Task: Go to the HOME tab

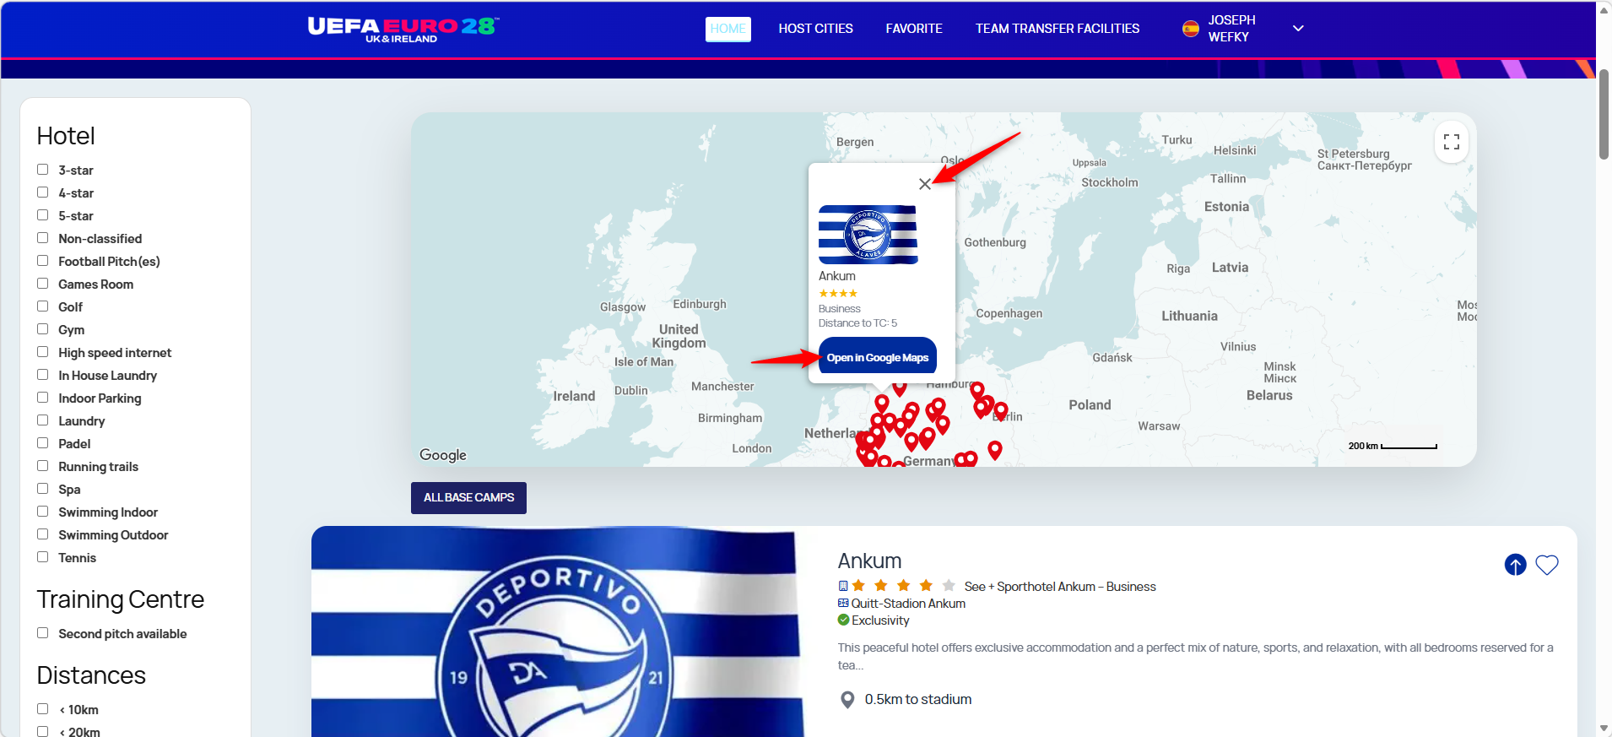Action: pyautogui.click(x=728, y=29)
